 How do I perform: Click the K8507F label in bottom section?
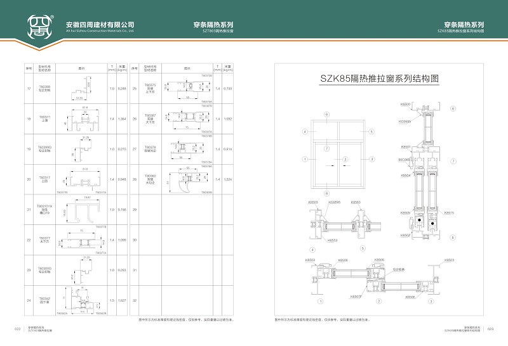pyautogui.click(x=356, y=297)
